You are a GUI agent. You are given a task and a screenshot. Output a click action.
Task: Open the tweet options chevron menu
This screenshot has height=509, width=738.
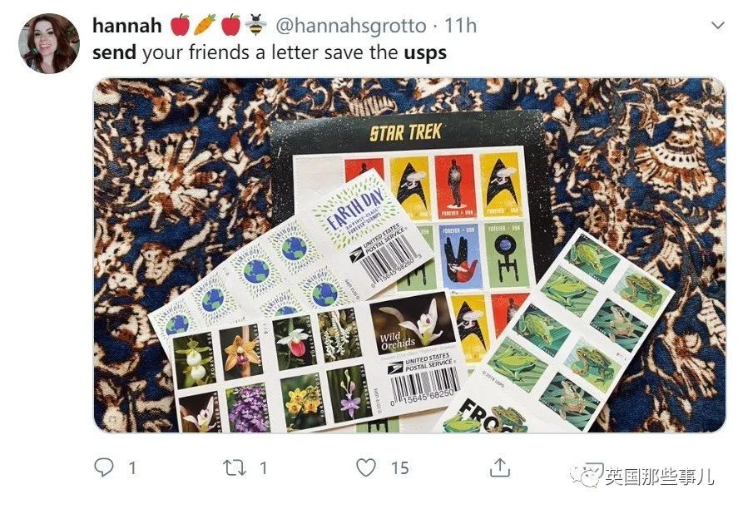pos(717,26)
